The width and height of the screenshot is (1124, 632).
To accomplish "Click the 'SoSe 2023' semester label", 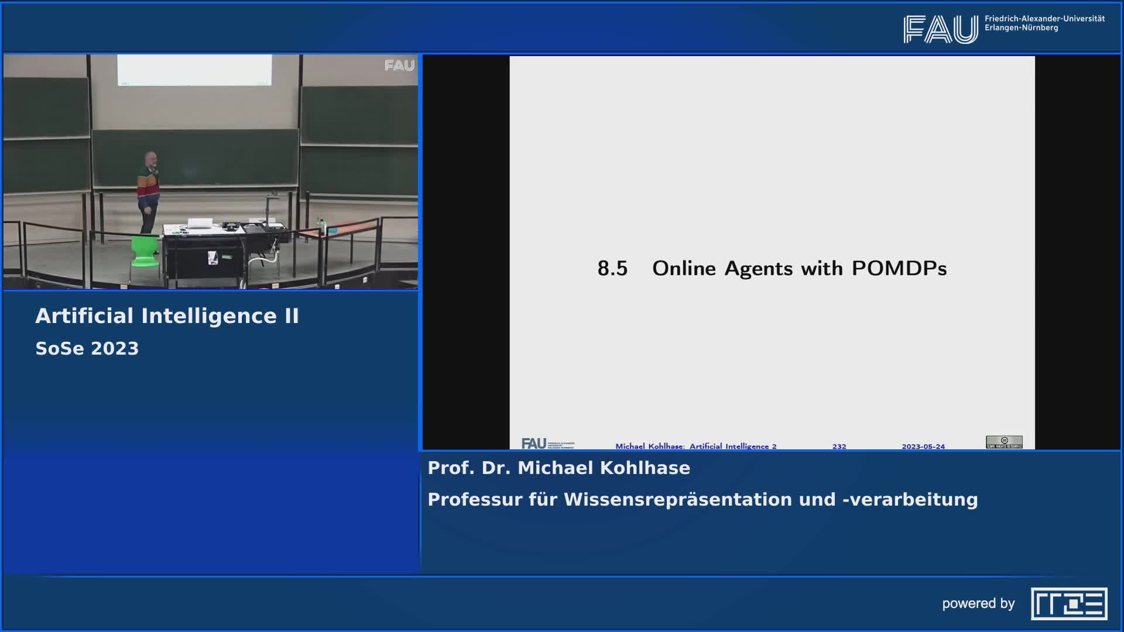I will (87, 348).
